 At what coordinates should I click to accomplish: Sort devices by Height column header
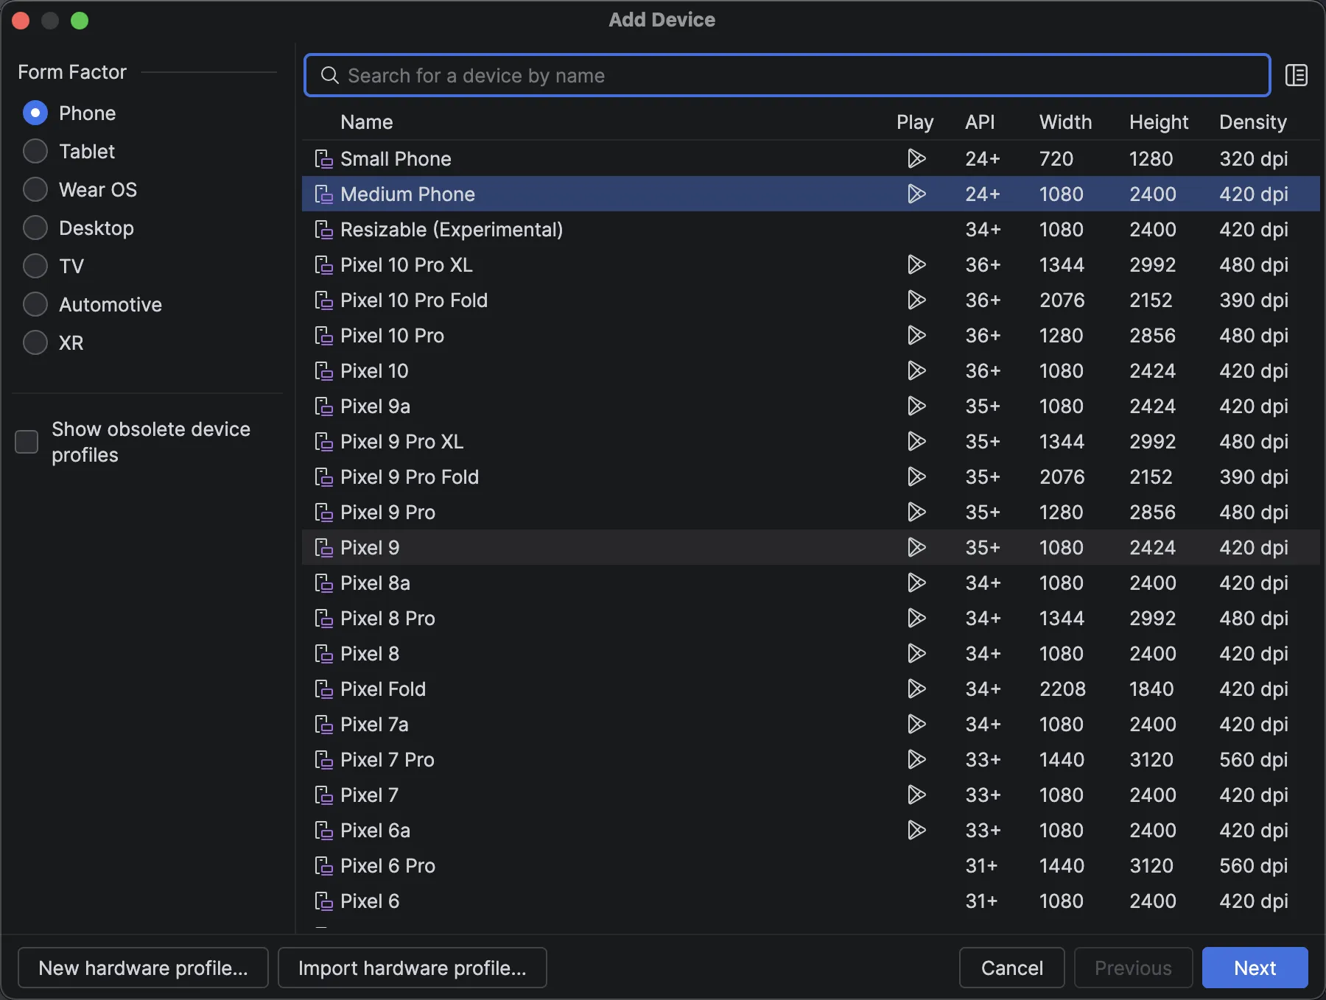coord(1159,122)
